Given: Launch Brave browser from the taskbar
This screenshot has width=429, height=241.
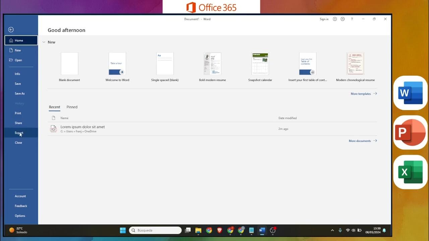Looking at the screenshot, I should click(x=220, y=230).
